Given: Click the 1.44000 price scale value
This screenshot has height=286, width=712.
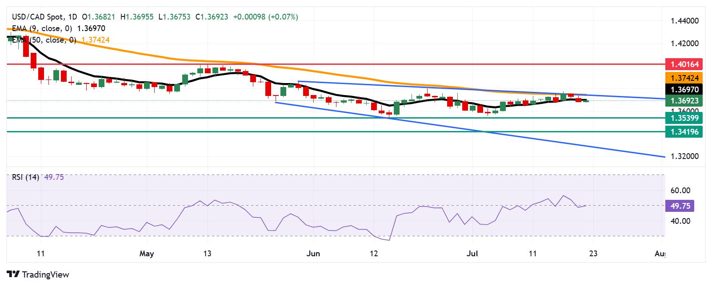Looking at the screenshot, I should pyautogui.click(x=684, y=21).
